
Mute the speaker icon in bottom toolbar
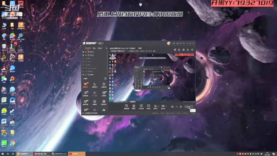[x=163, y=106]
